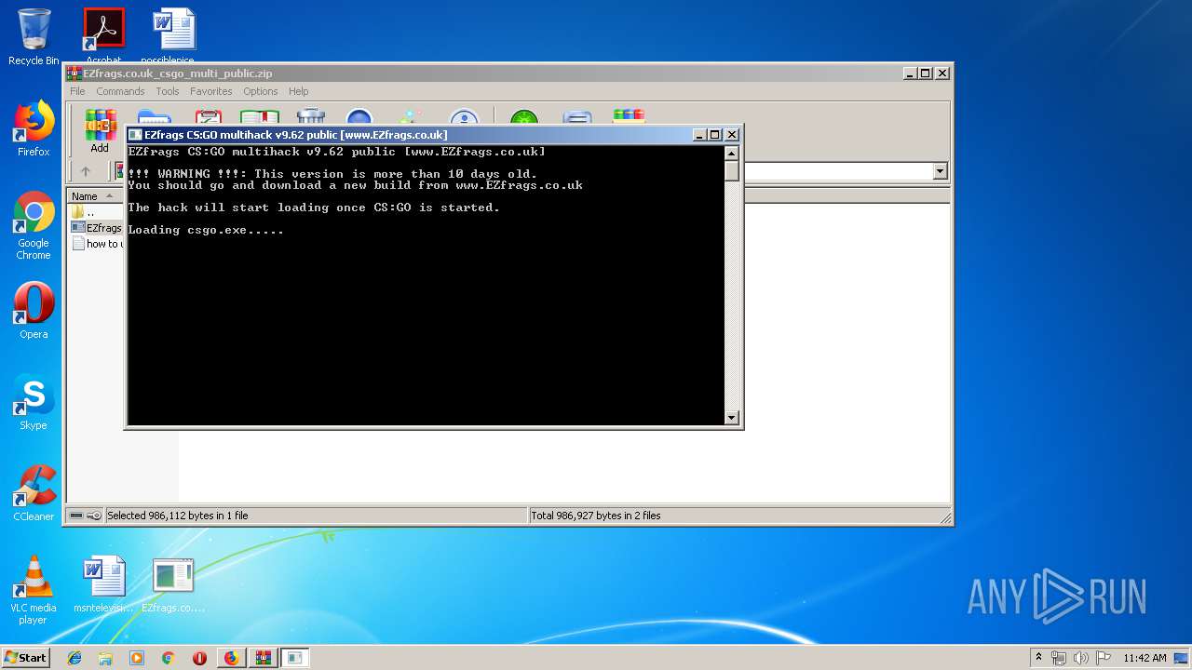The image size is (1192, 670).
Task: Open the Commands menu in WinRAR
Action: (x=120, y=91)
